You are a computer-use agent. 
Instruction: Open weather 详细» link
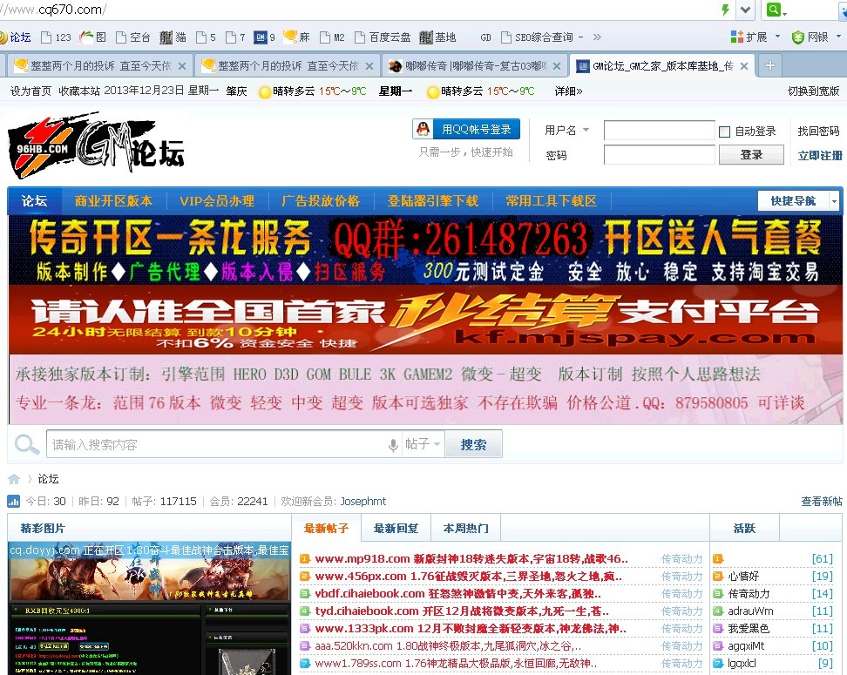(568, 91)
